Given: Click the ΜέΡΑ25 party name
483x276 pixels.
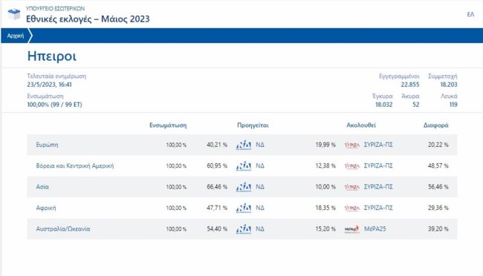Looking at the screenshot, I should 375,229.
